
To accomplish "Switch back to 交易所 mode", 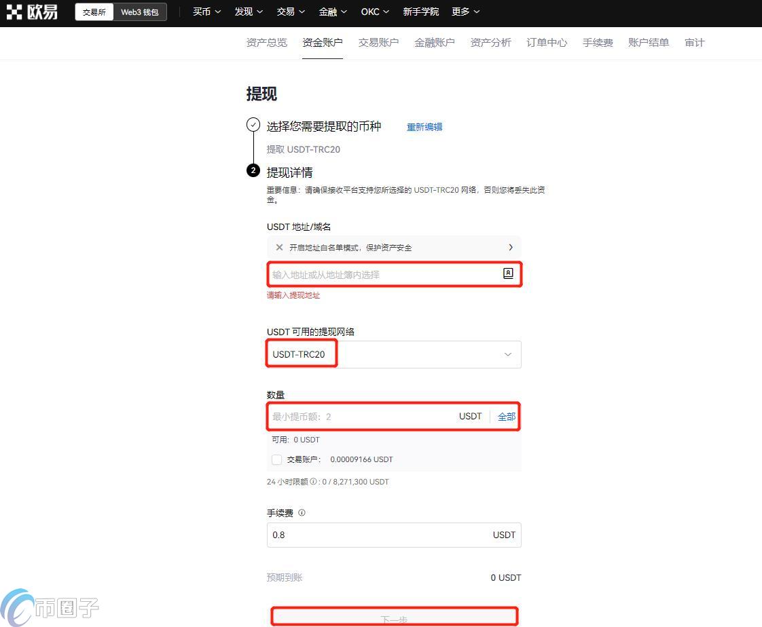I will (x=94, y=12).
